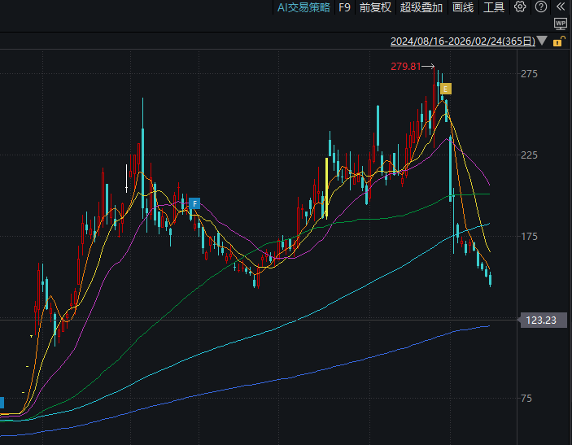Collapse panel with double chevron icon
Image resolution: width=572 pixels, height=445 pixels.
click(560, 7)
